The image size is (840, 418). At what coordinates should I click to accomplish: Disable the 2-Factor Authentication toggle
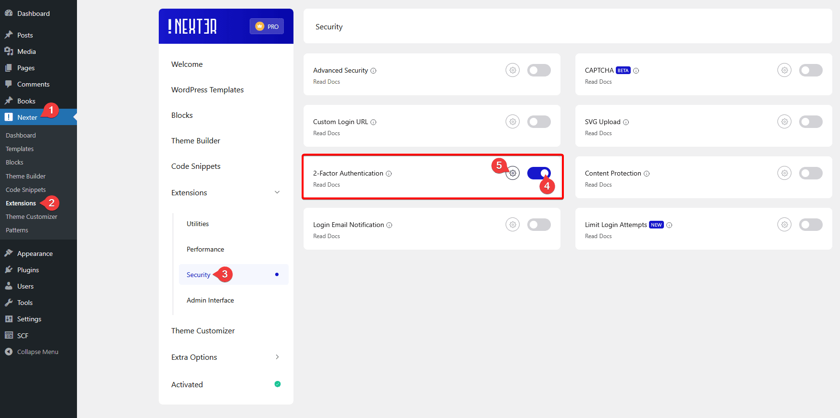coord(539,173)
